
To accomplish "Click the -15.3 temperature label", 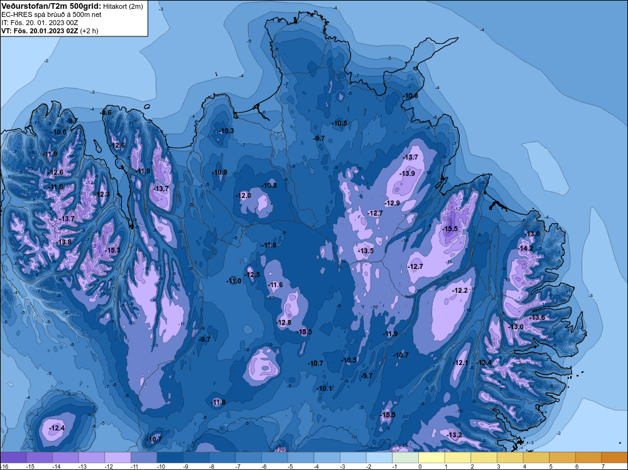I will point(112,251).
